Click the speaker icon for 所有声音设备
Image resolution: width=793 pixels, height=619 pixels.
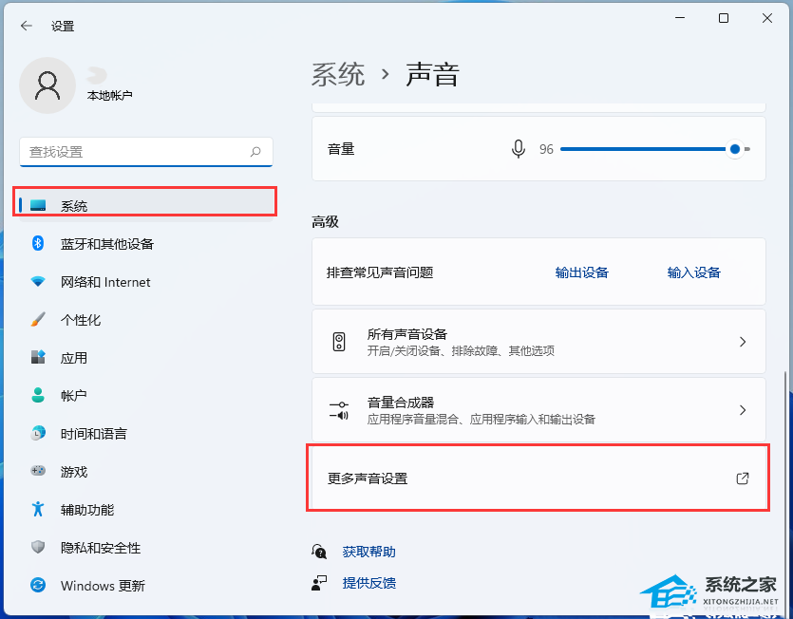[339, 342]
